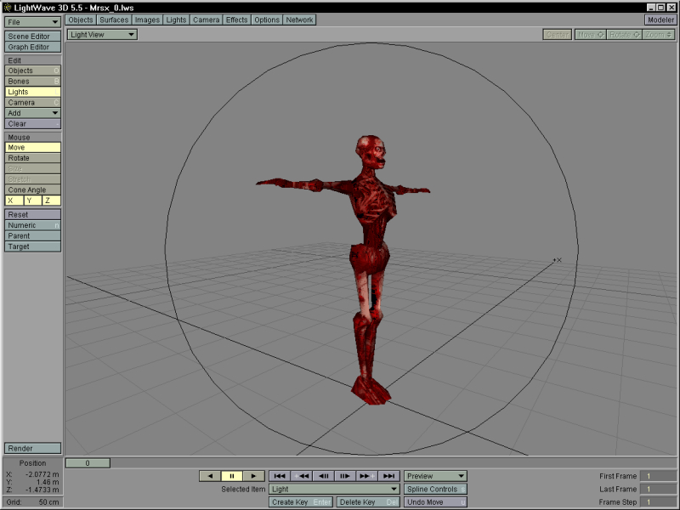The width and height of the screenshot is (680, 510).
Task: Expand the File menu dropdown
Action: [x=32, y=21]
